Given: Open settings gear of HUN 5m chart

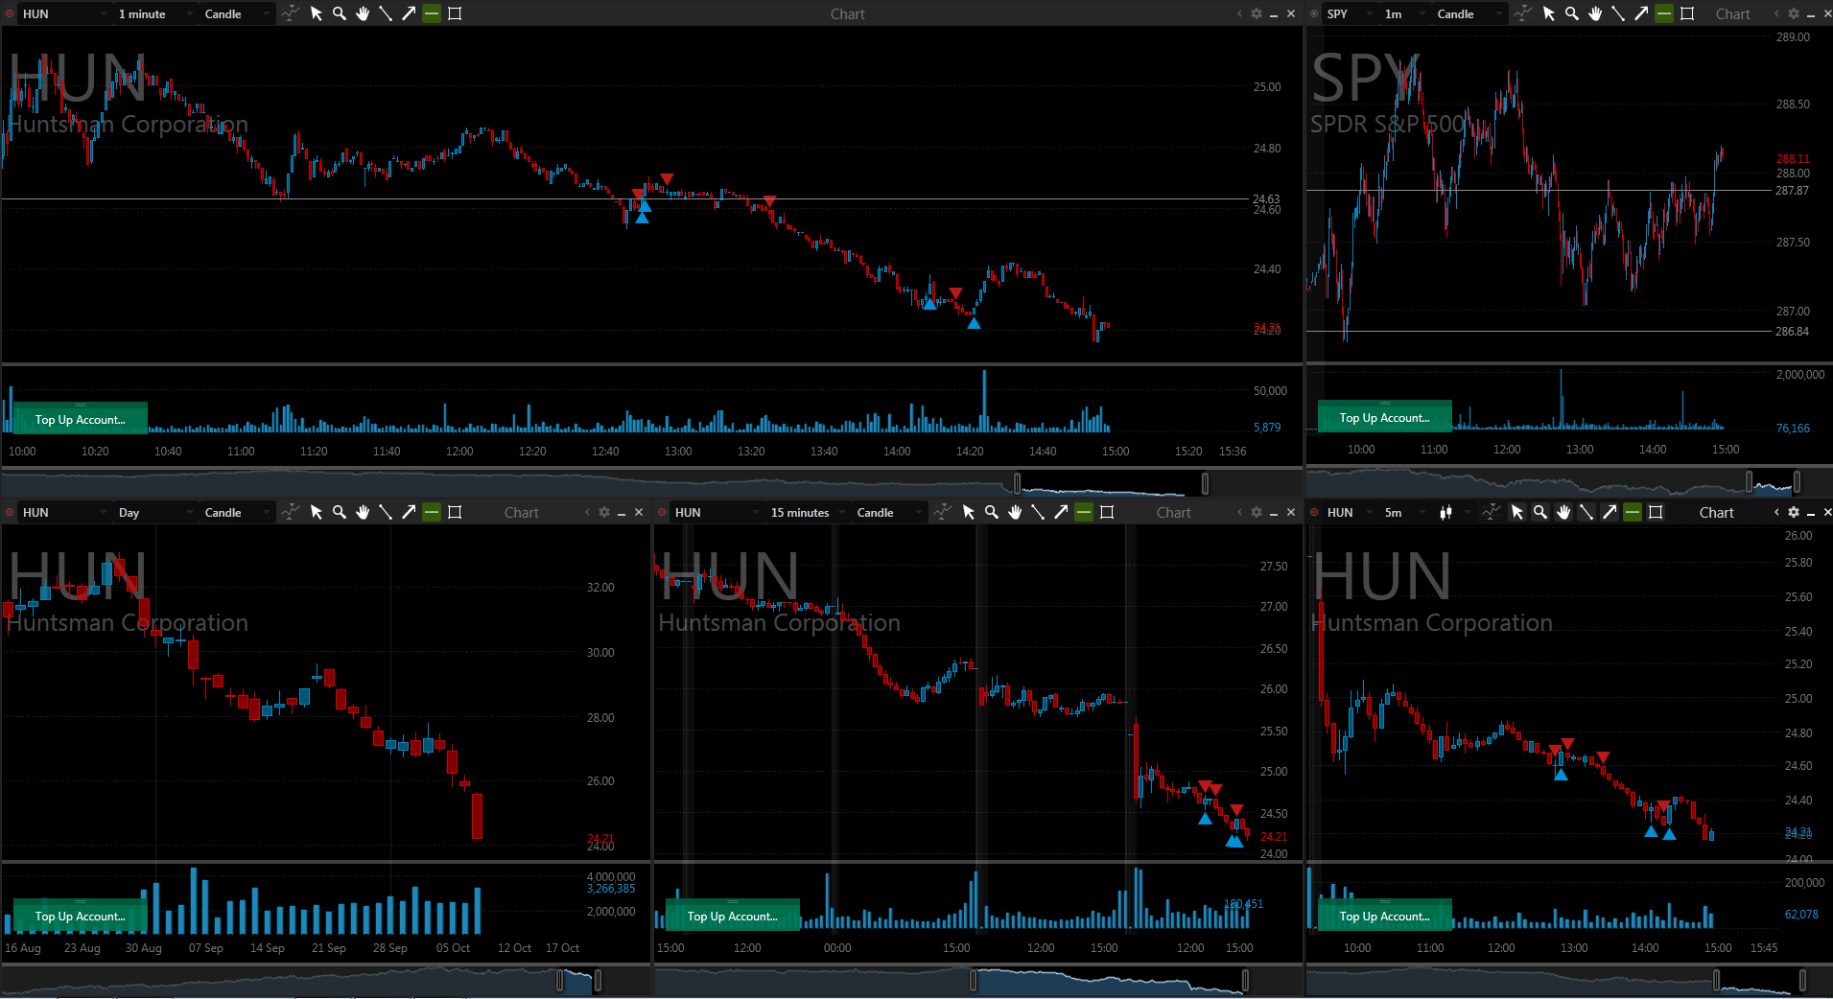Looking at the screenshot, I should [1794, 512].
